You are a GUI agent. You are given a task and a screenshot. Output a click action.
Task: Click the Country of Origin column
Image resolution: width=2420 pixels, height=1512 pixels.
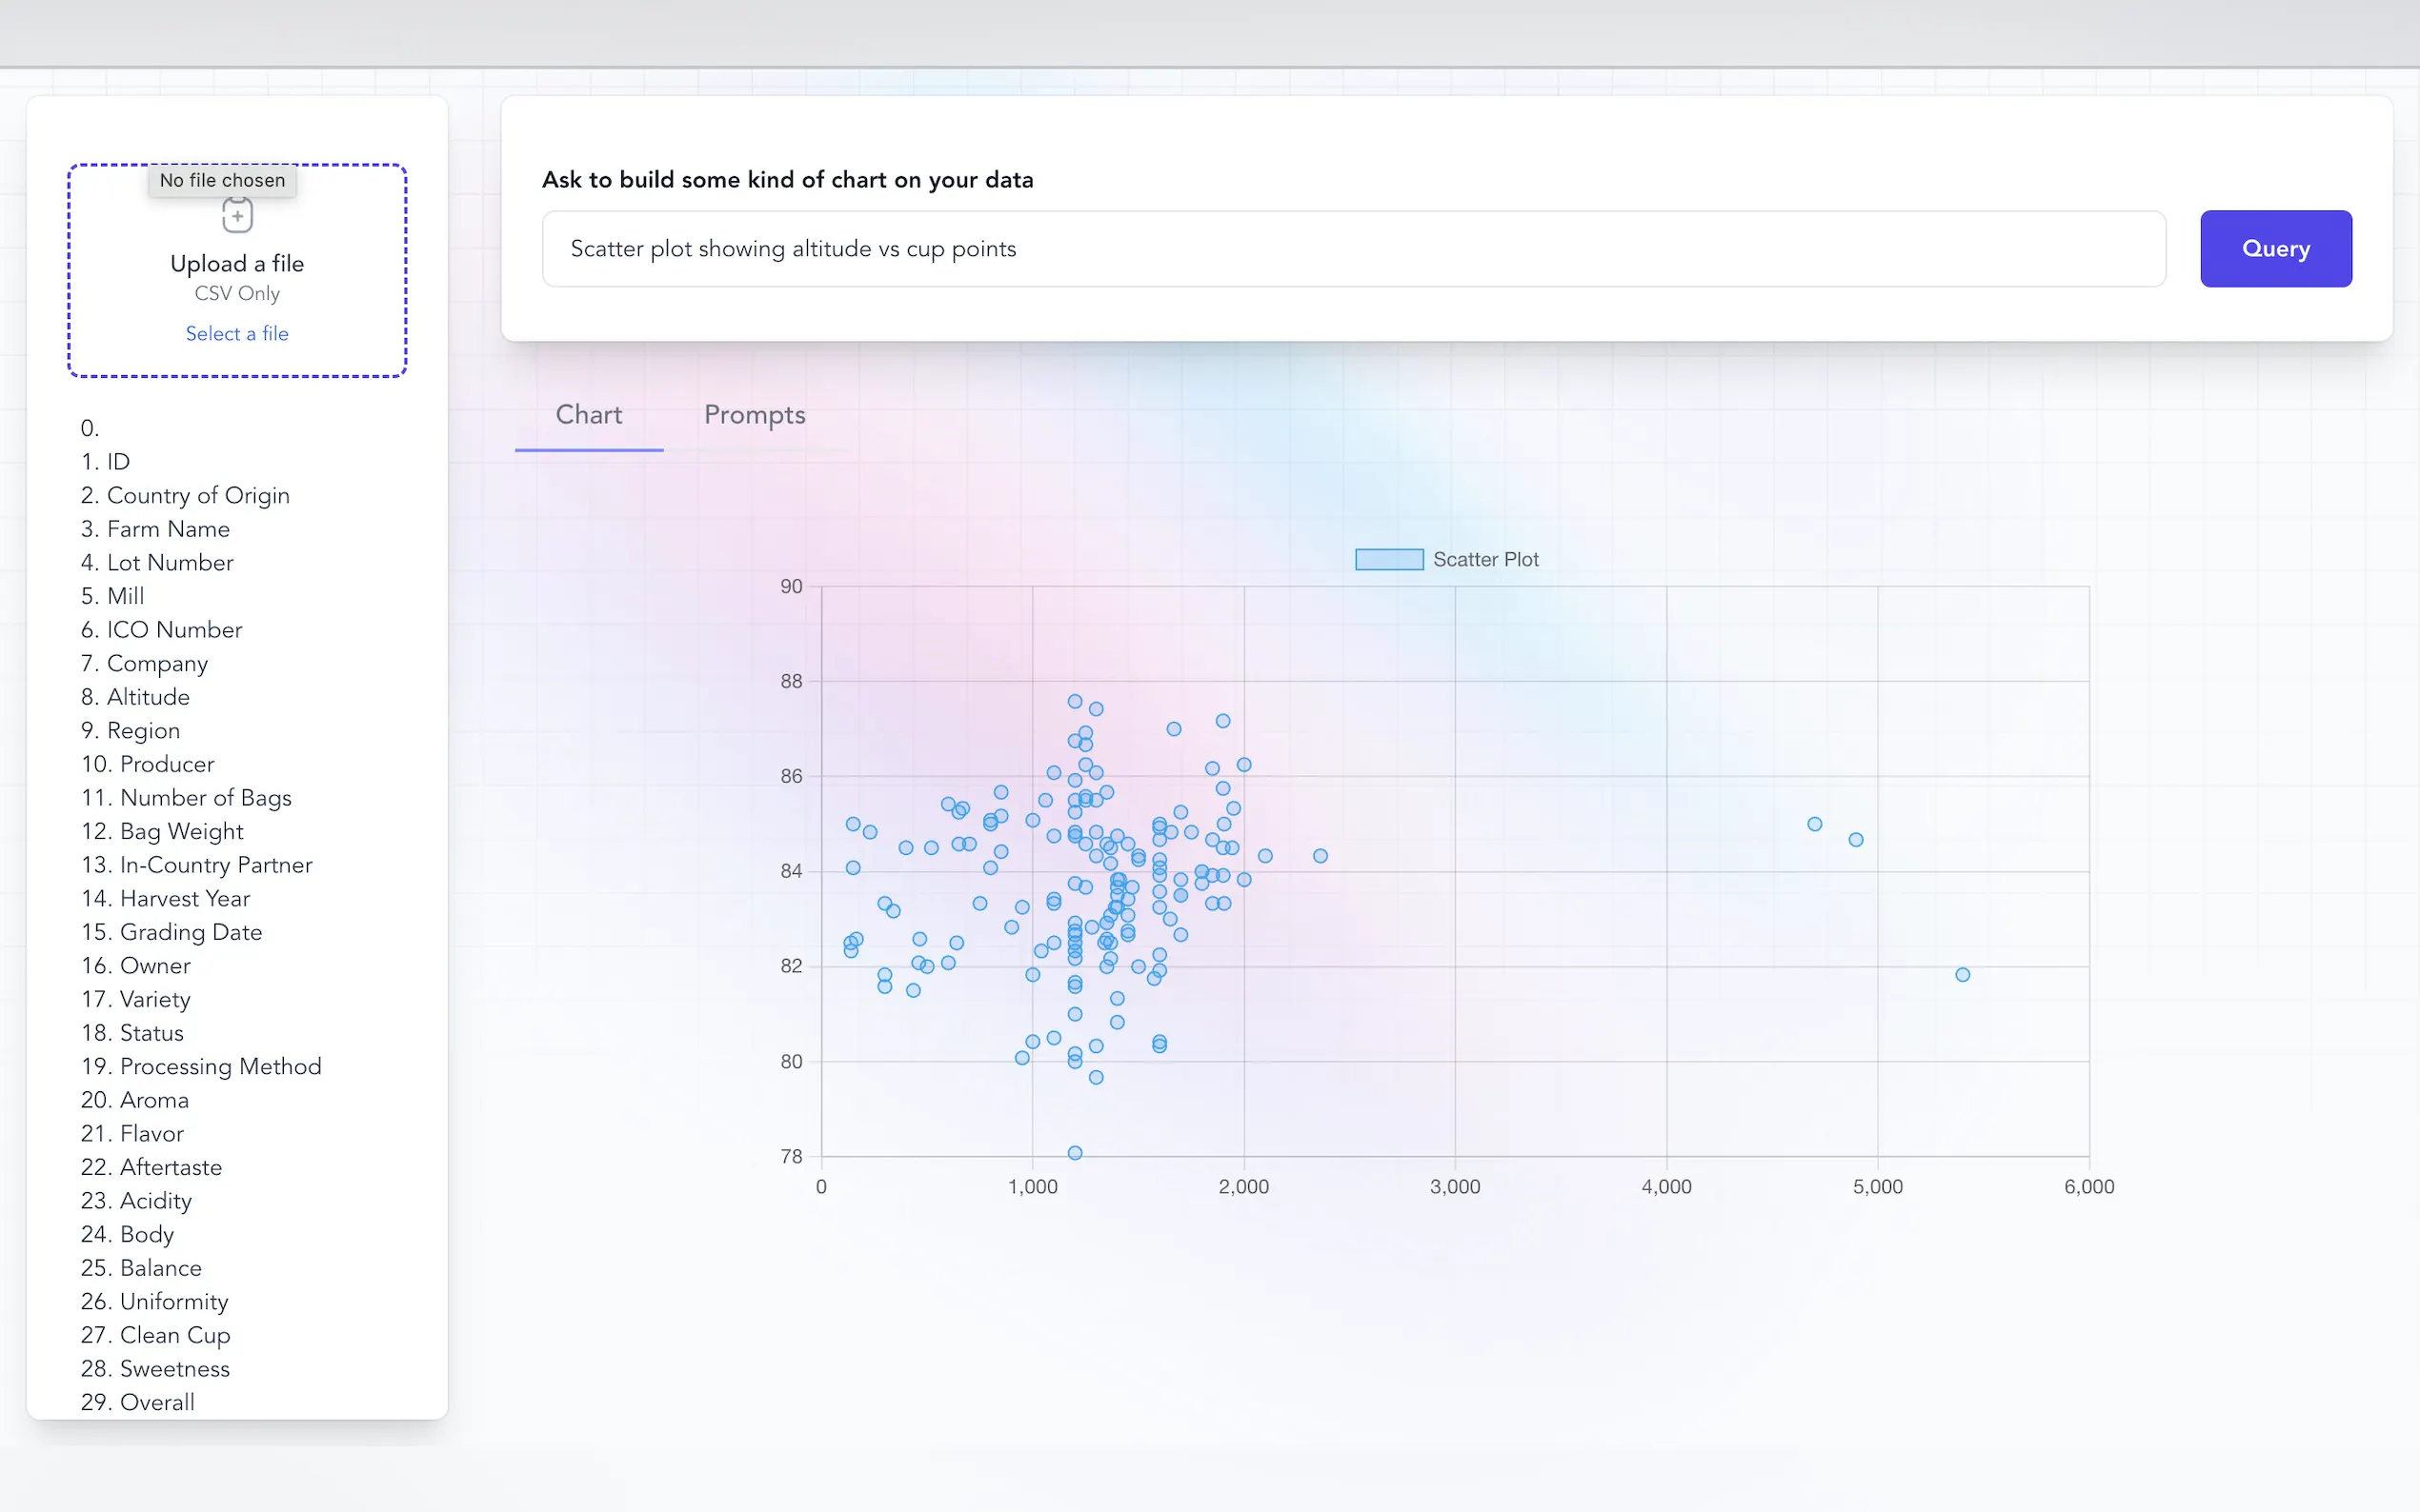pos(197,496)
